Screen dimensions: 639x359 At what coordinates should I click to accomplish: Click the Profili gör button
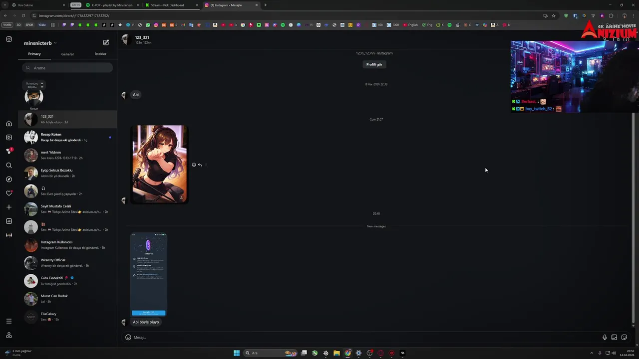click(x=374, y=64)
